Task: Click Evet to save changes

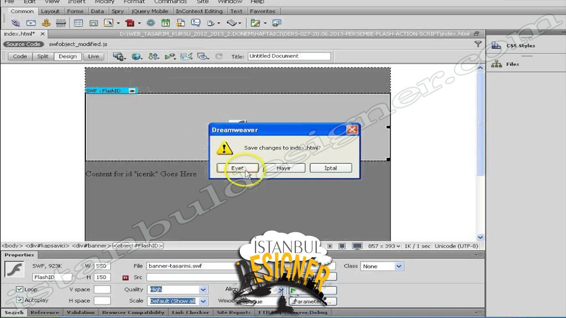Action: point(237,168)
